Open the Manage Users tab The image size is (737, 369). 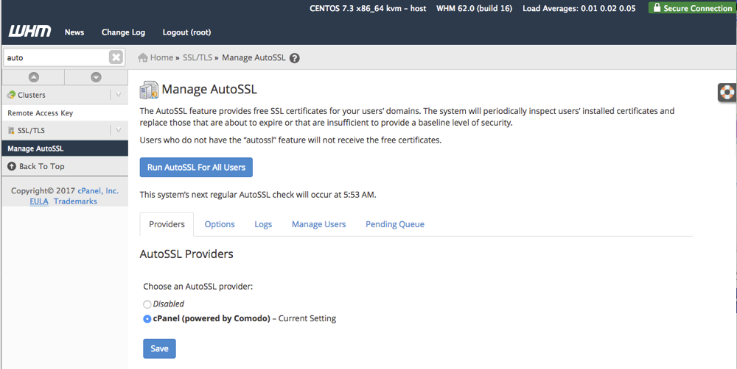click(x=318, y=224)
